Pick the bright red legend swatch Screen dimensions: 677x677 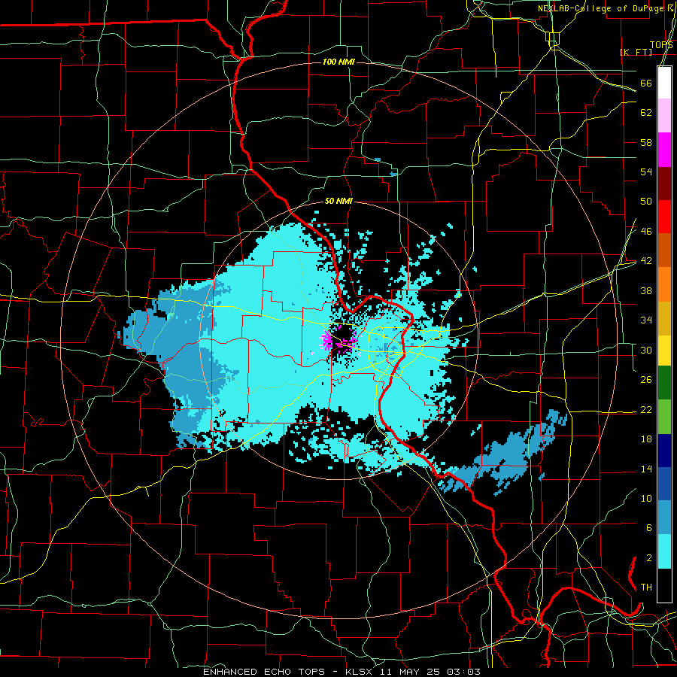(664, 217)
